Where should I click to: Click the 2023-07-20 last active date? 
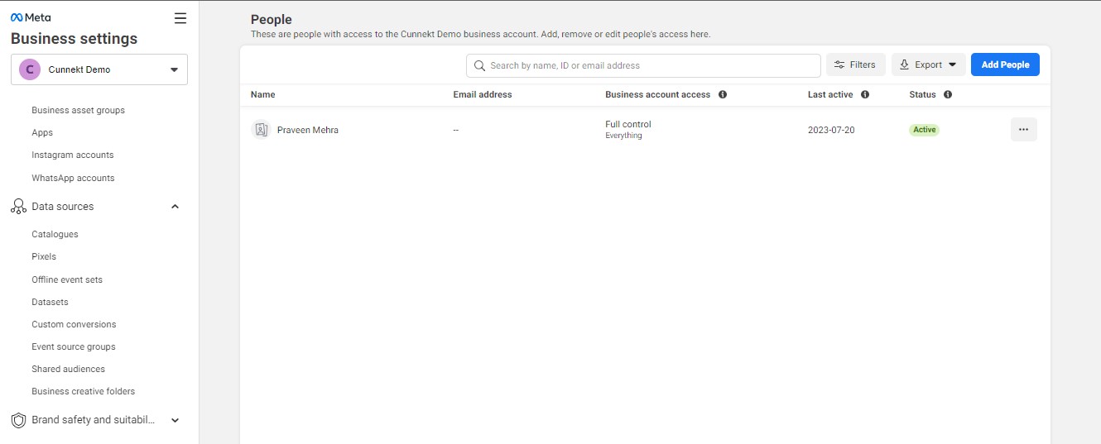click(831, 130)
